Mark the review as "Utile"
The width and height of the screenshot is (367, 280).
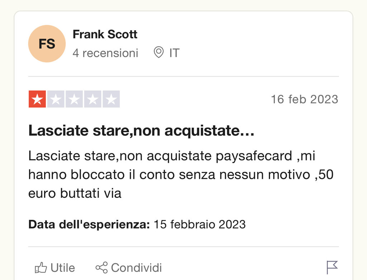[63, 267]
